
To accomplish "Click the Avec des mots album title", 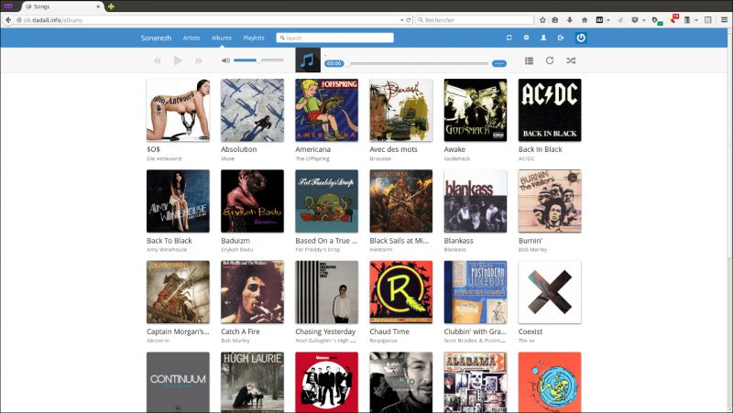I will point(393,149).
